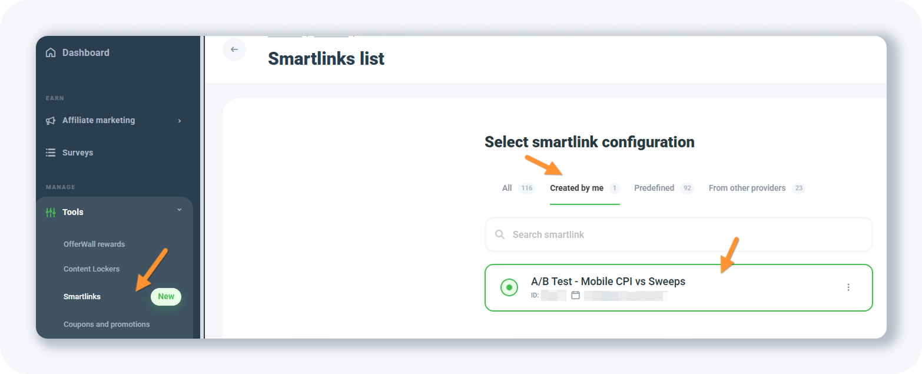The height and width of the screenshot is (374, 922).
Task: Switch to the Predefined tab
Action: (x=654, y=188)
